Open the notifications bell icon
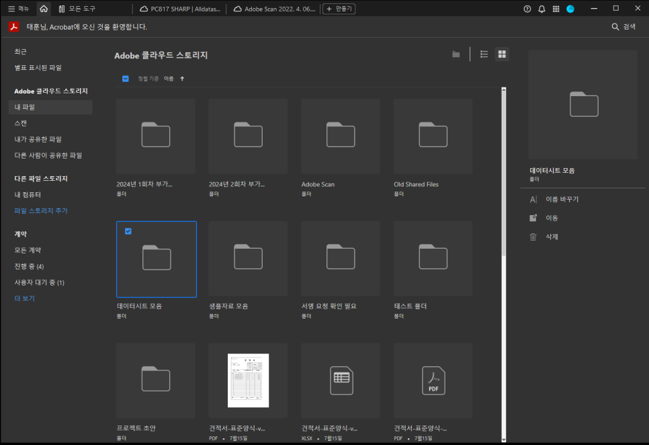Image resolution: width=649 pixels, height=445 pixels. click(x=542, y=9)
